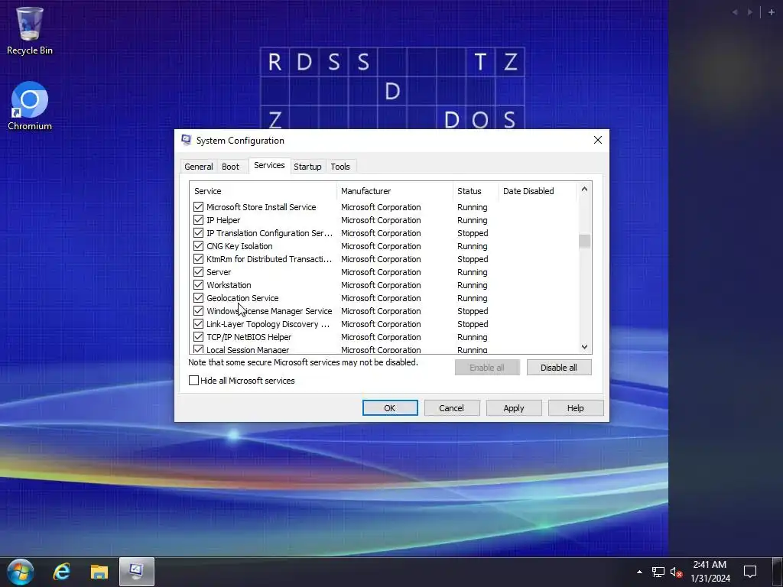Uncheck the Workstation service

198,284
